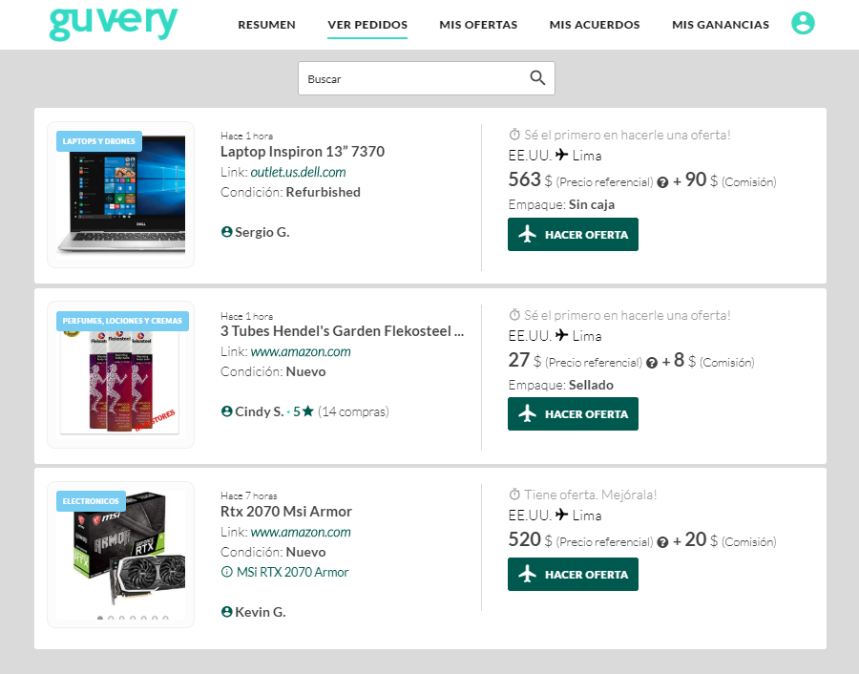Click 'Condición: Refurbished' text
The width and height of the screenshot is (859, 674).
[x=290, y=192]
